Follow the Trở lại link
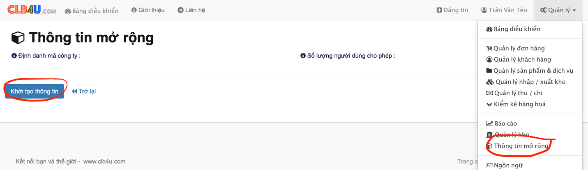The height and width of the screenshot is (170, 588). 84,91
